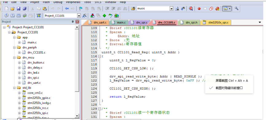Build target files icon
The width and height of the screenshot is (266, 120).
click(x=13, y=16)
